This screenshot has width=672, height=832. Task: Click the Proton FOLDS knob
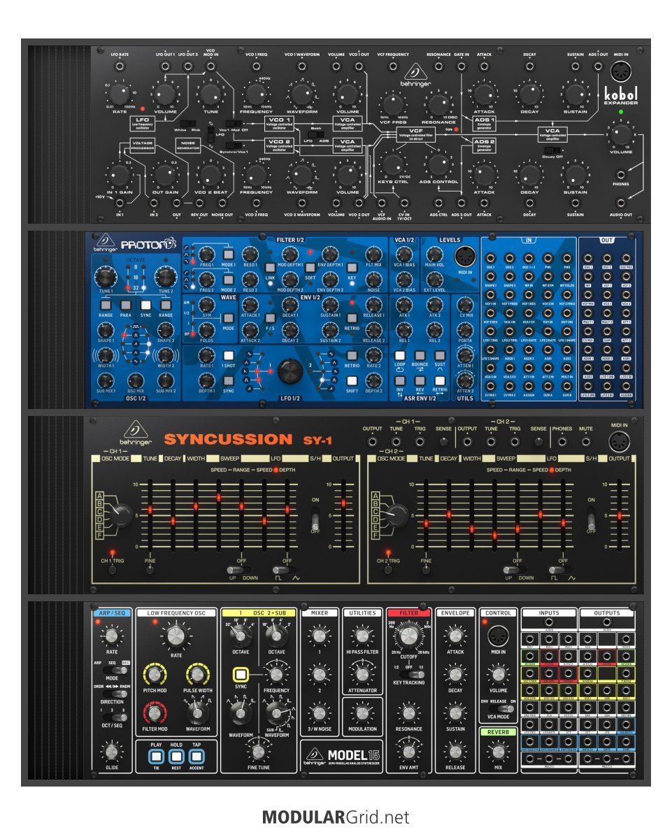click(x=206, y=330)
